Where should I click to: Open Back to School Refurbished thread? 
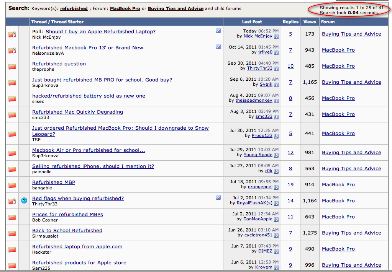(x=67, y=231)
